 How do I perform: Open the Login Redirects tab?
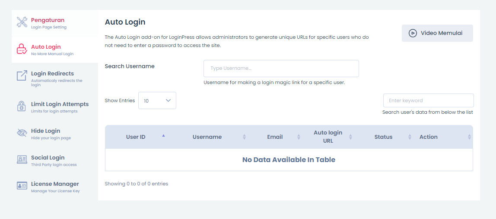pyautogui.click(x=52, y=74)
